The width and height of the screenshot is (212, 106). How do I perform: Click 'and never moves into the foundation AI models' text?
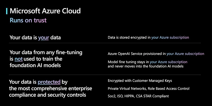click(x=145, y=67)
